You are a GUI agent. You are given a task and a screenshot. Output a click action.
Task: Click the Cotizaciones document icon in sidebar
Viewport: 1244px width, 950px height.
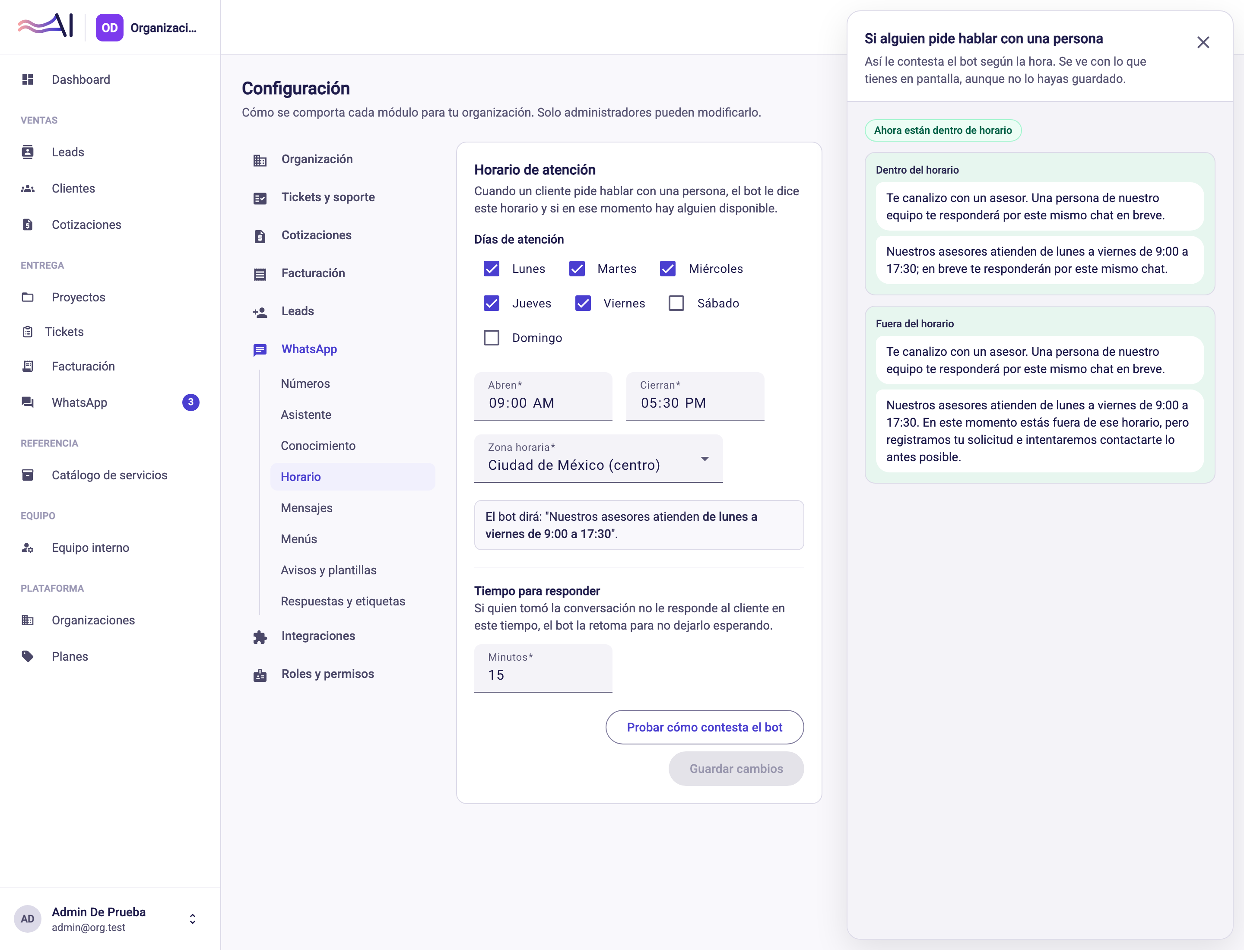pyautogui.click(x=28, y=225)
